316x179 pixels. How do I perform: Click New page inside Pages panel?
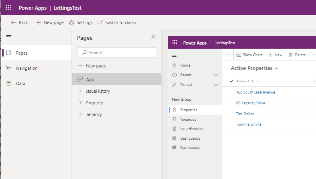92,66
